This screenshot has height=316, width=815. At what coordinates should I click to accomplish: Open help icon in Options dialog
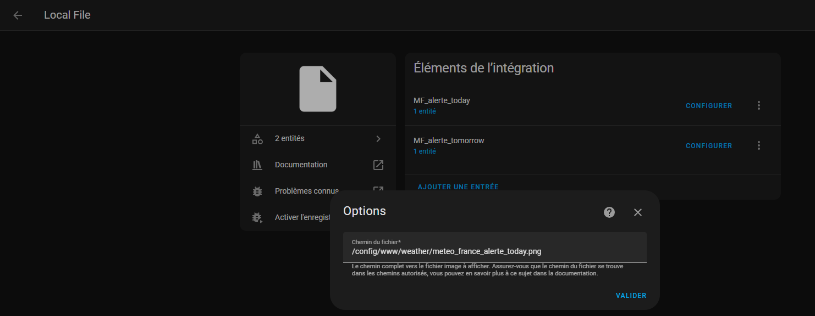pyautogui.click(x=609, y=212)
